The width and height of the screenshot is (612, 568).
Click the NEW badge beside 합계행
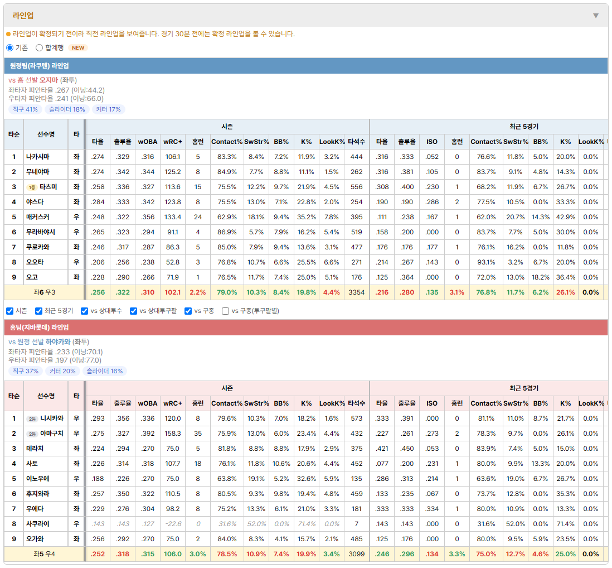[x=78, y=47]
